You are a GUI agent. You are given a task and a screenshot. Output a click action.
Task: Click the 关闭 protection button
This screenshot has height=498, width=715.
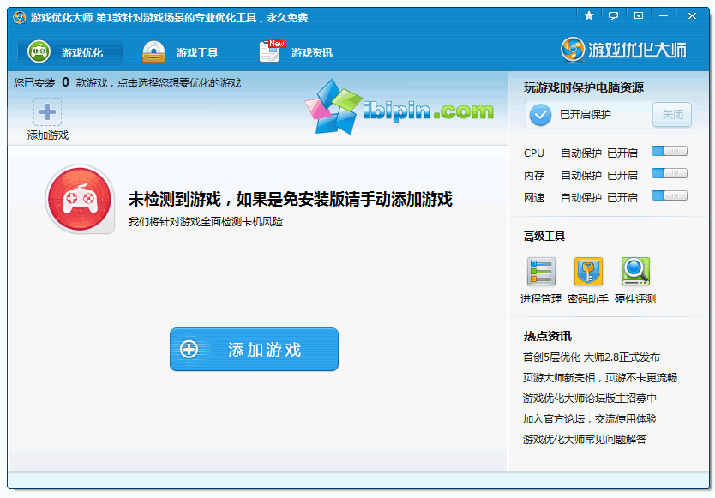point(672,115)
